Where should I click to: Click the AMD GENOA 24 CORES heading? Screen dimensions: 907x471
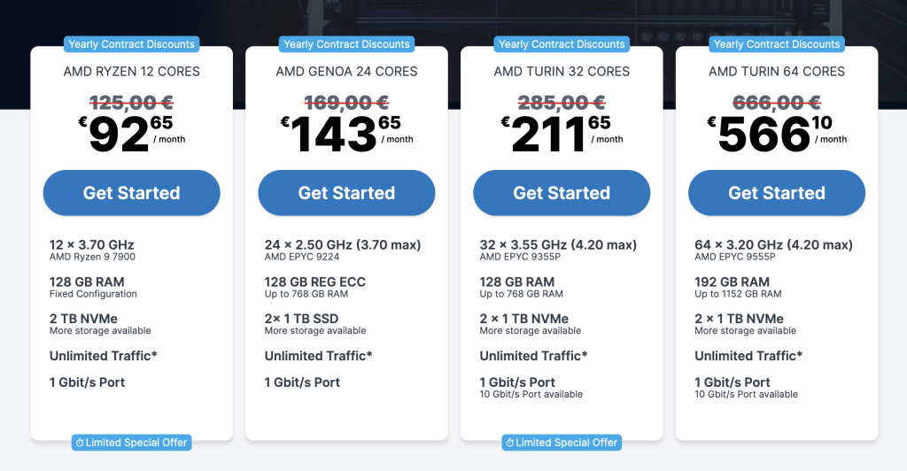[346, 71]
